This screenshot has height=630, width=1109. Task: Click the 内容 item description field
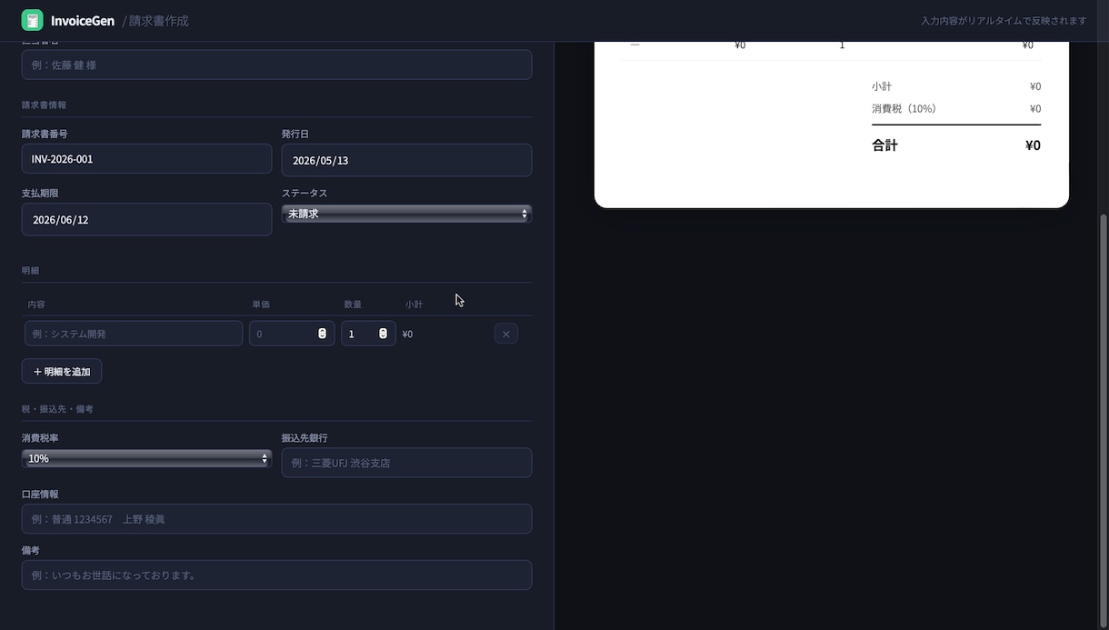[134, 334]
